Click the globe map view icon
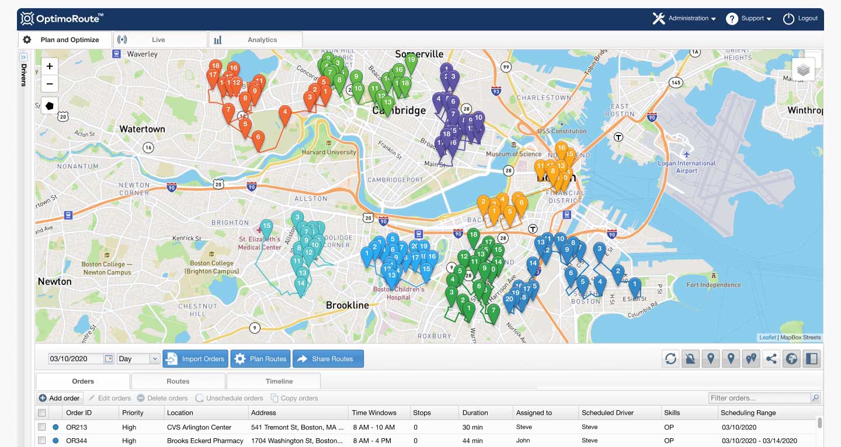This screenshot has height=447, width=841. [x=791, y=359]
